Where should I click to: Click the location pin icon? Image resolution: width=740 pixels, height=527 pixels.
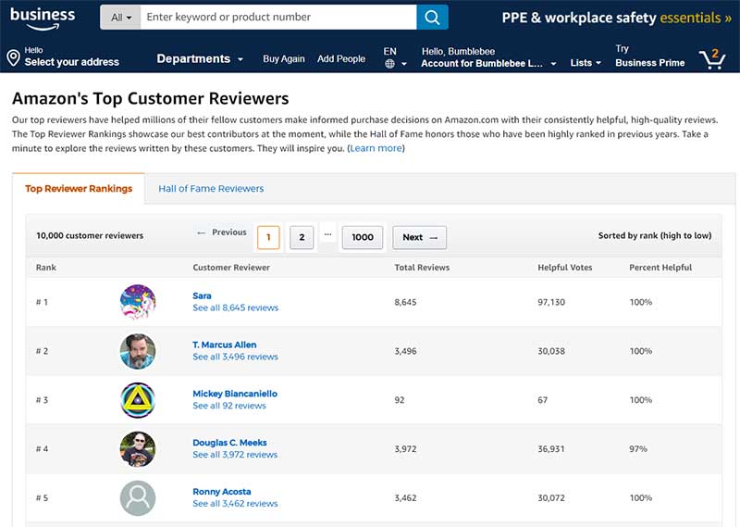[x=13, y=57]
